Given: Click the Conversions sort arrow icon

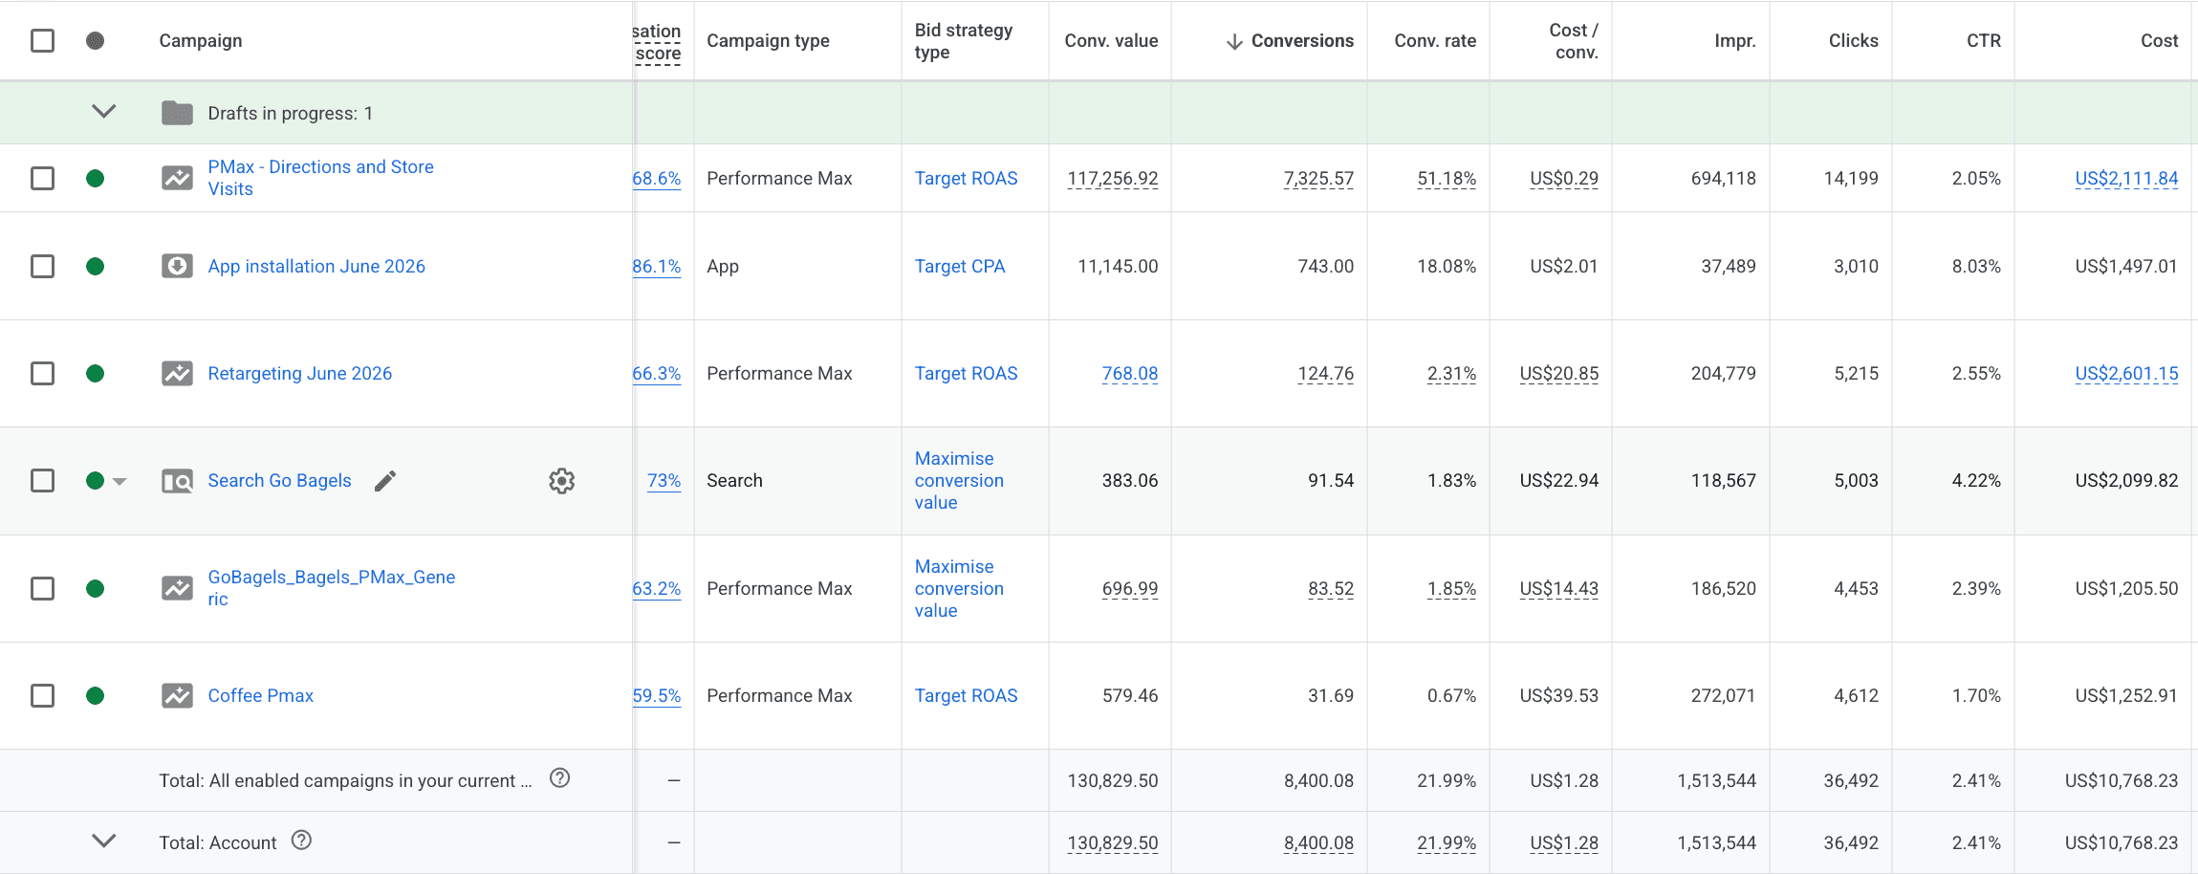Looking at the screenshot, I should tap(1234, 41).
